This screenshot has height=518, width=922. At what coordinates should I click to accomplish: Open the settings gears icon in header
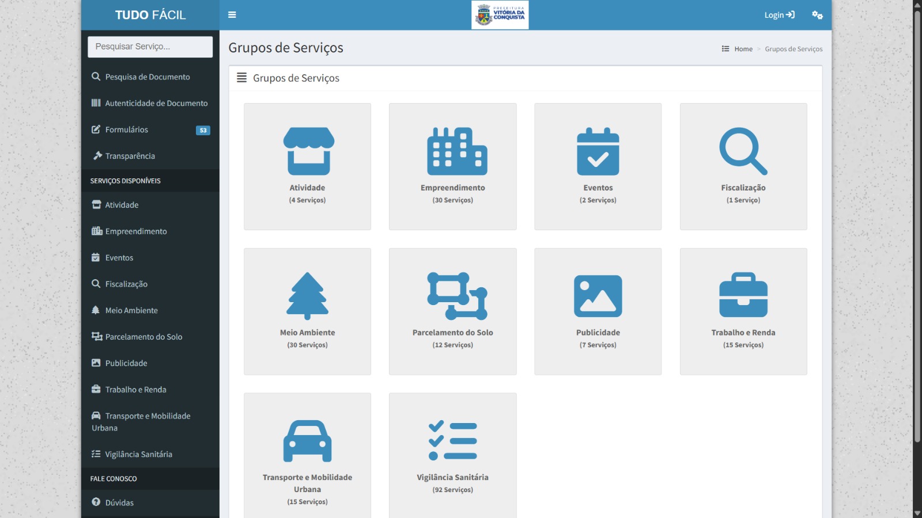(817, 15)
